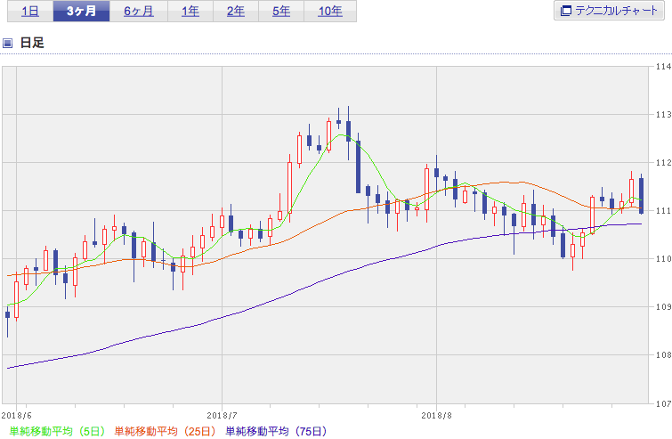
Task: Click the 2018/7 date axis label
Action: (x=222, y=416)
